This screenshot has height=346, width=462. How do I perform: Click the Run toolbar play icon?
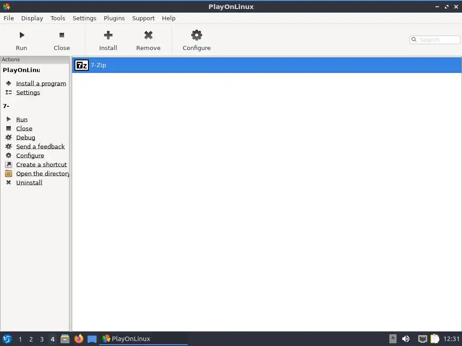pos(22,35)
